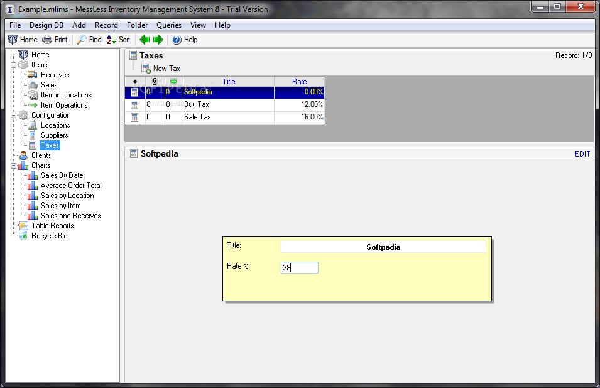Click the Sort A-Z icon
The image size is (600, 388).
tap(111, 40)
